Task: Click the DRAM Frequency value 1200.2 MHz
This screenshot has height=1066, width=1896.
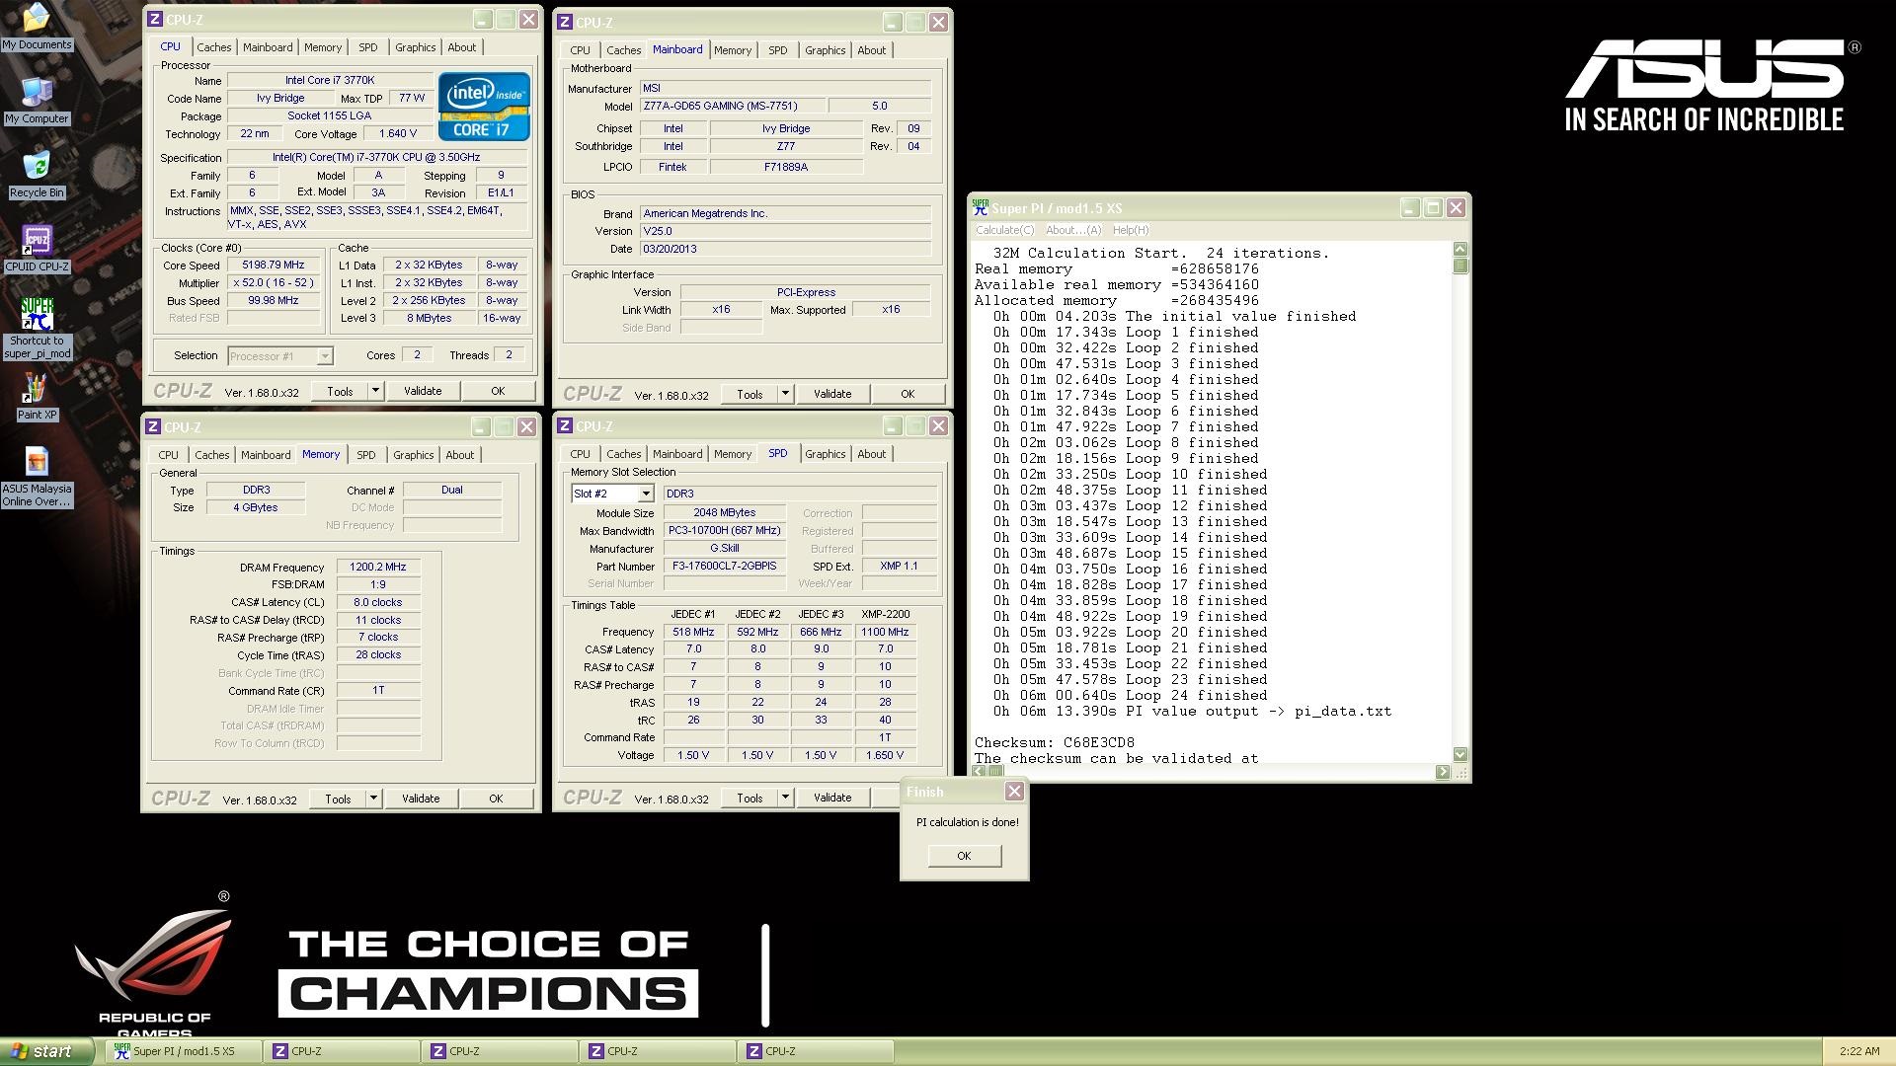Action: pos(378,568)
